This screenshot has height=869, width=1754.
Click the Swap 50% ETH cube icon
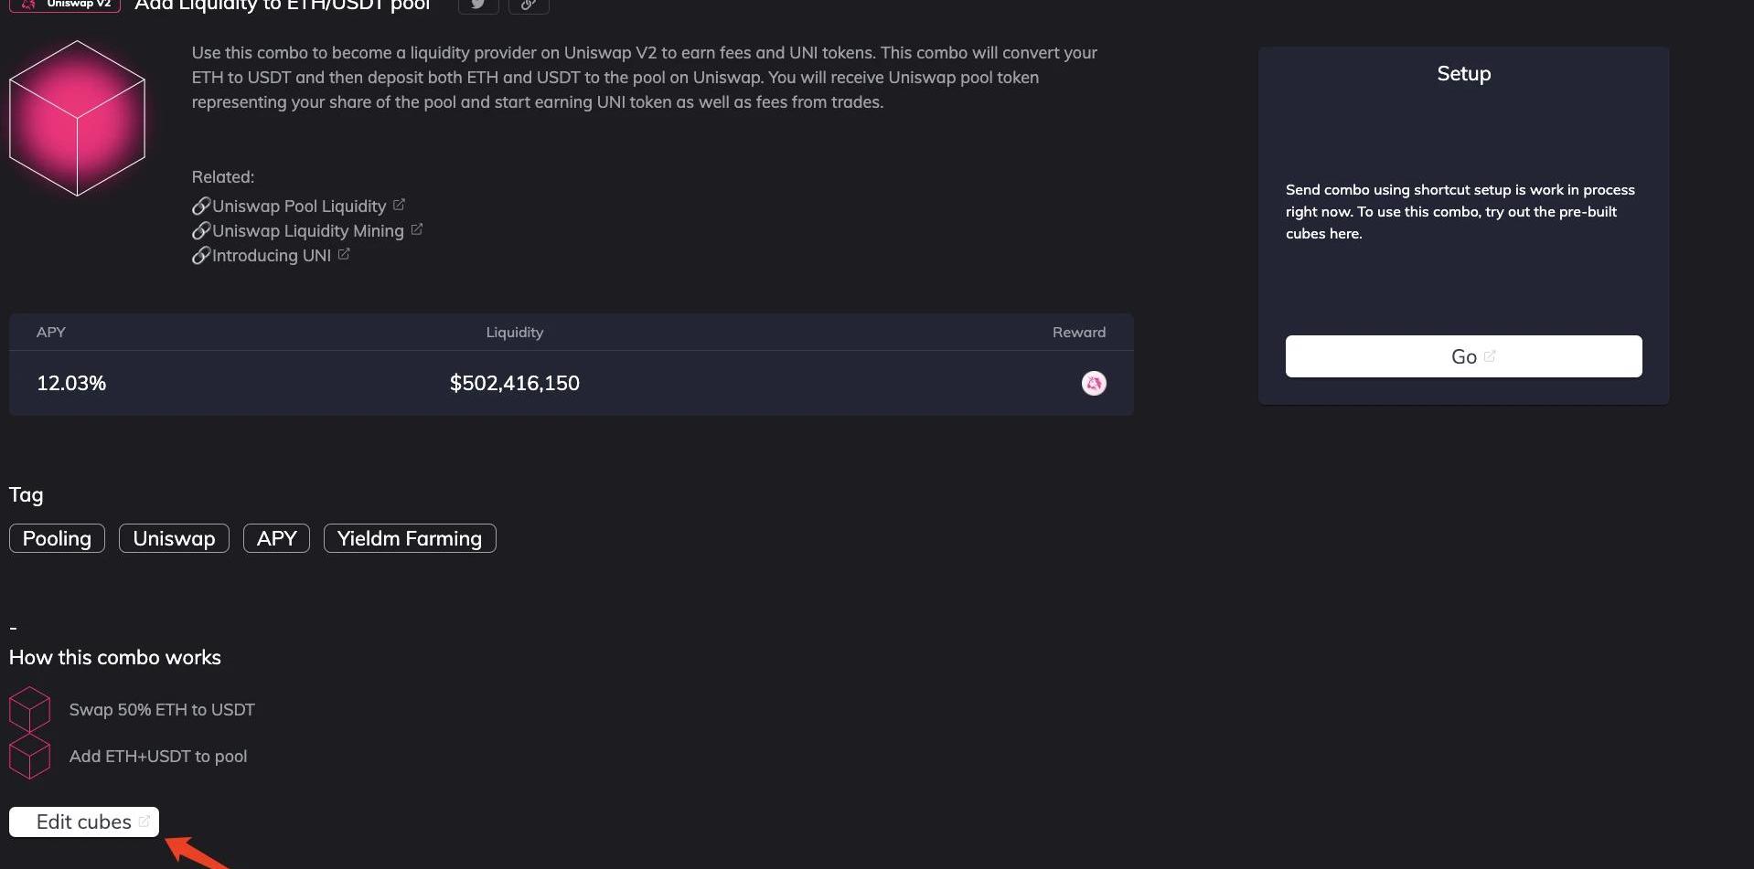[x=29, y=709]
